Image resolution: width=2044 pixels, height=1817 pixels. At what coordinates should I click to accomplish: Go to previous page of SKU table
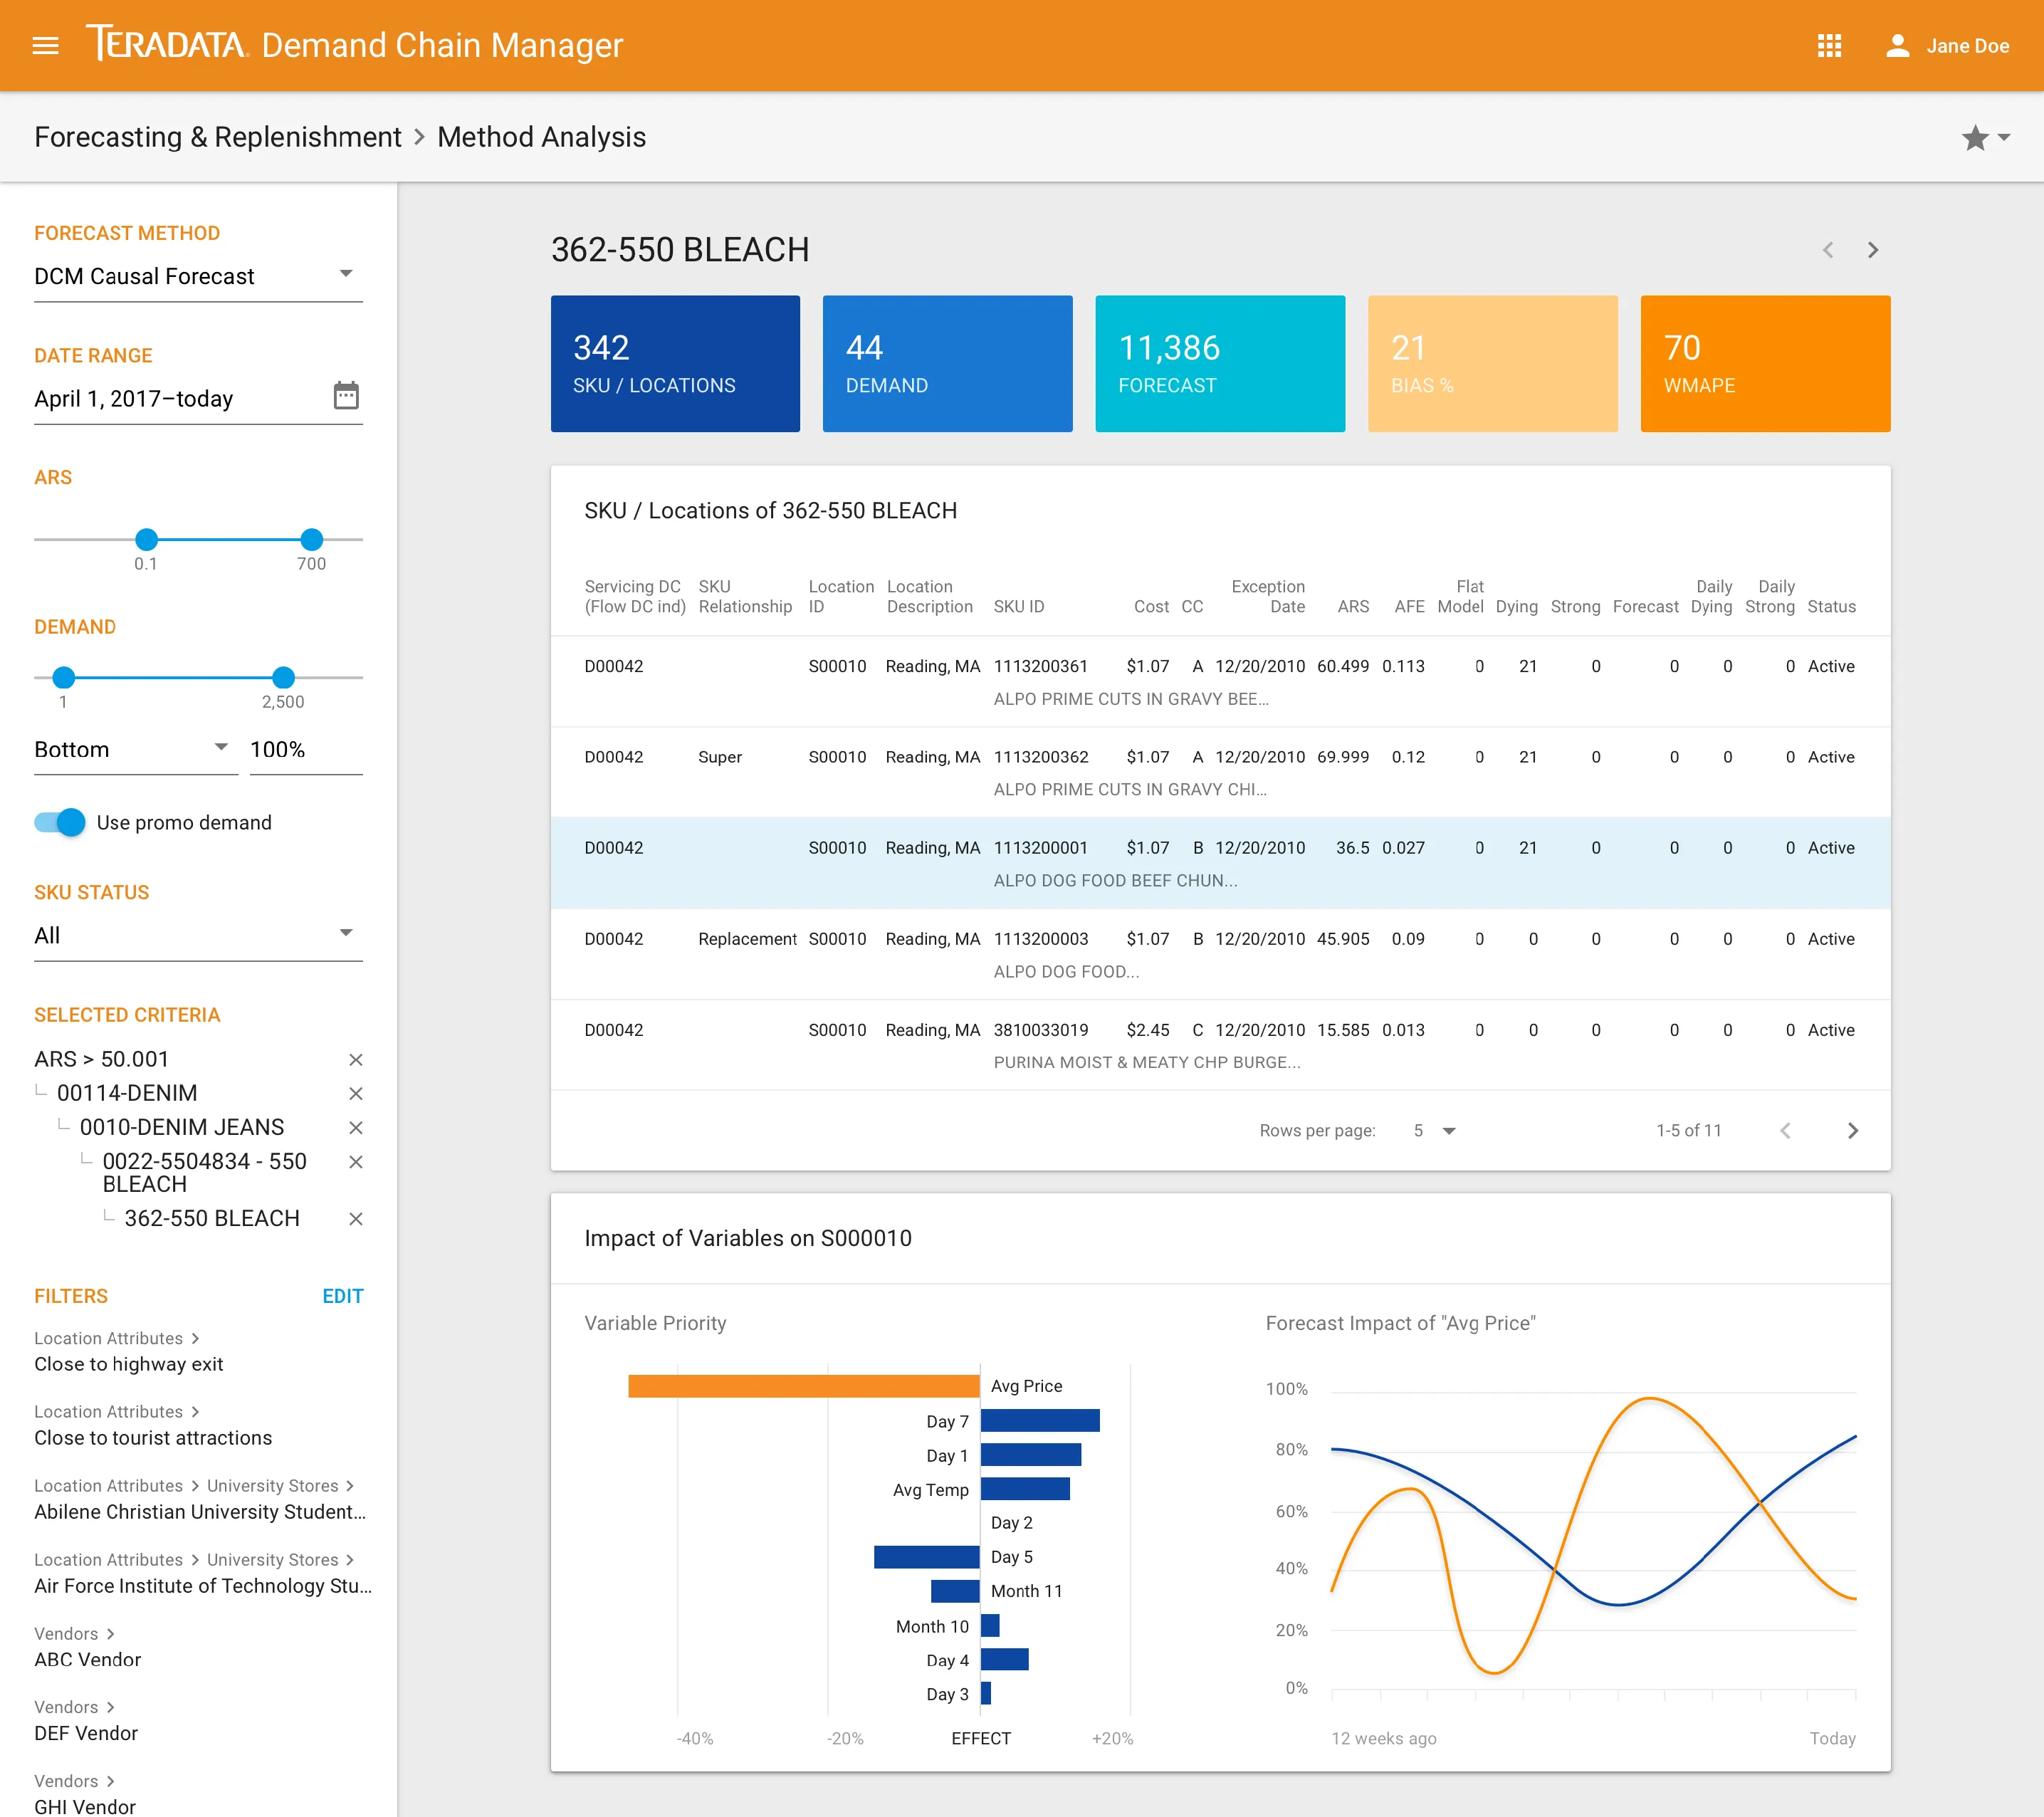click(1785, 1131)
